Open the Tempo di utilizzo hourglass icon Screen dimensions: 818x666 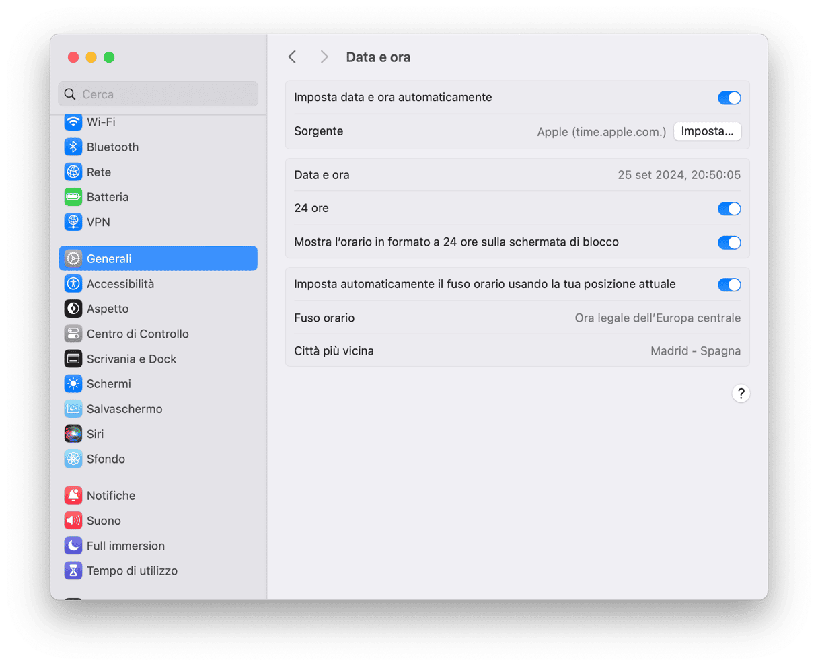(x=73, y=570)
